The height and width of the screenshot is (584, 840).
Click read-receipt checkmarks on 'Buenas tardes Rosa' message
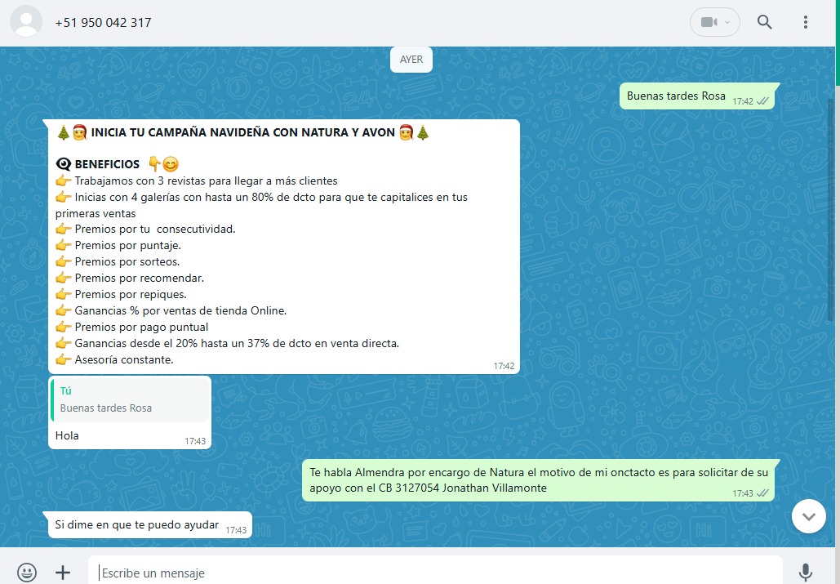point(762,101)
